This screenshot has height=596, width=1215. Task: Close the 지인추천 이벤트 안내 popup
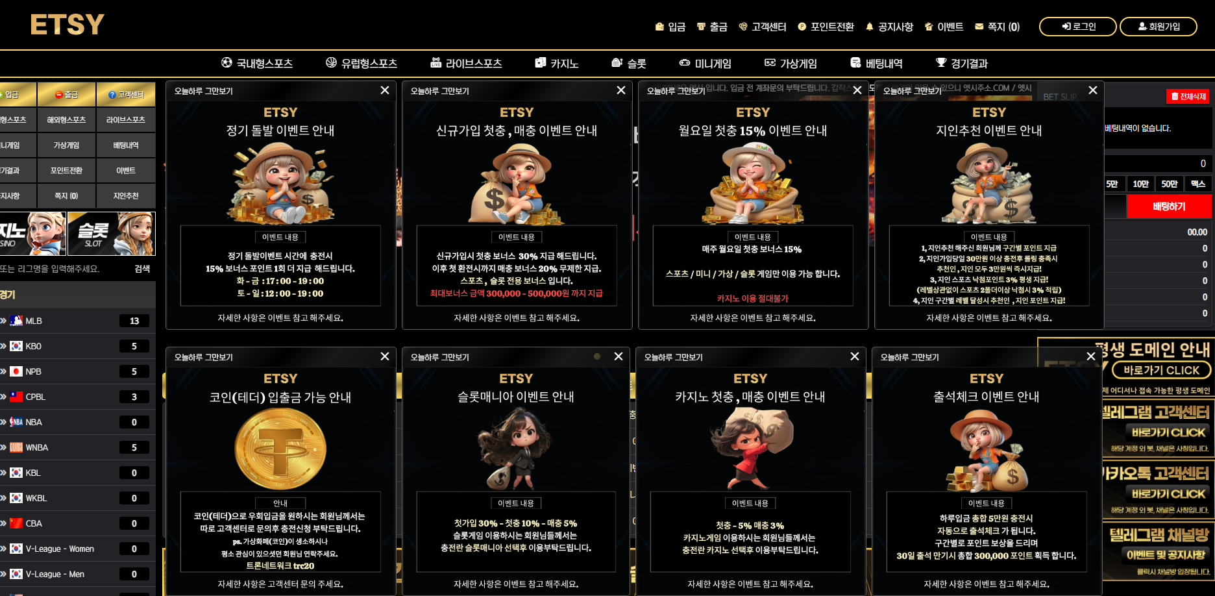(x=1093, y=90)
